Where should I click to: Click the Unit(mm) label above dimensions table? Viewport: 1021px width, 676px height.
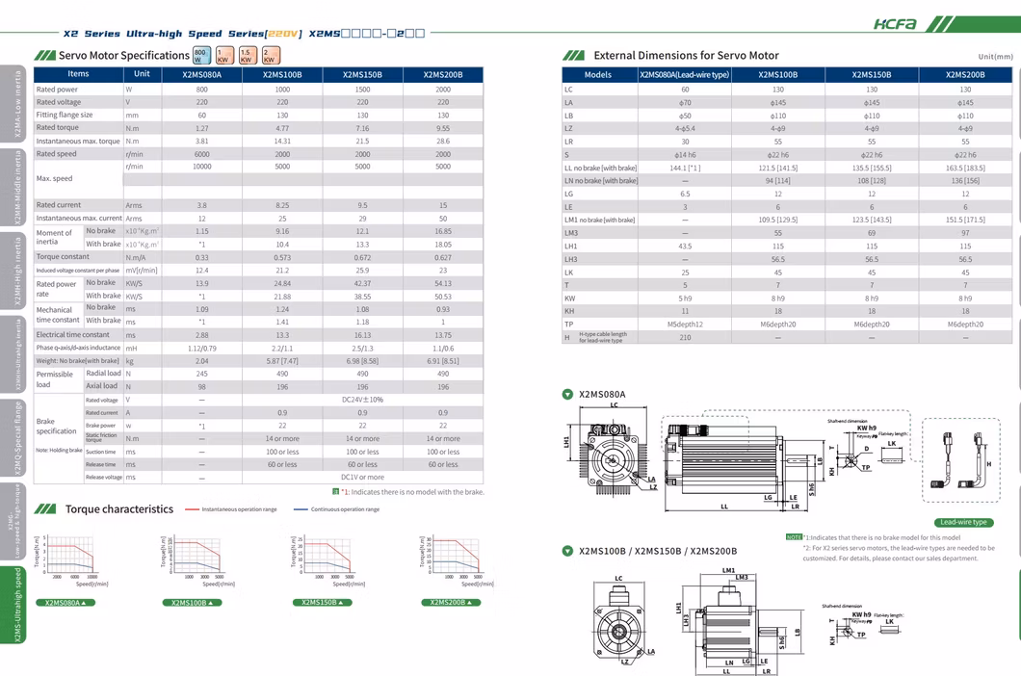pyautogui.click(x=996, y=57)
